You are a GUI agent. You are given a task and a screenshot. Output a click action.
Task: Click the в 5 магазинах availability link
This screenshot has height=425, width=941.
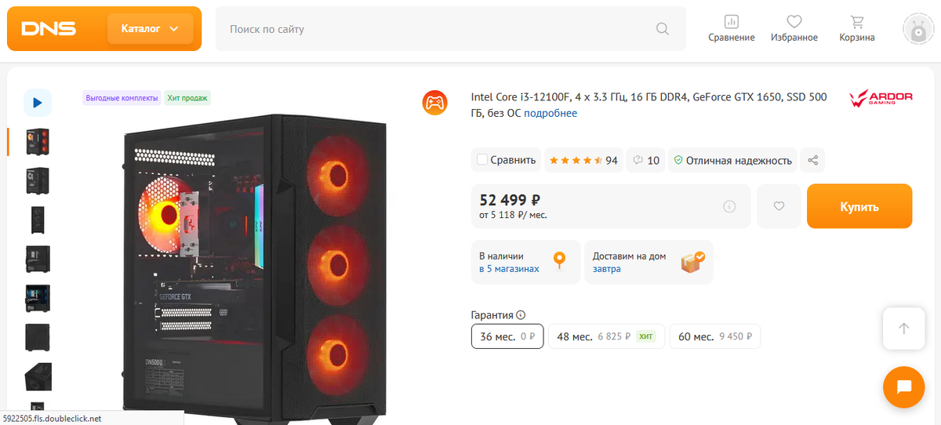pos(509,268)
